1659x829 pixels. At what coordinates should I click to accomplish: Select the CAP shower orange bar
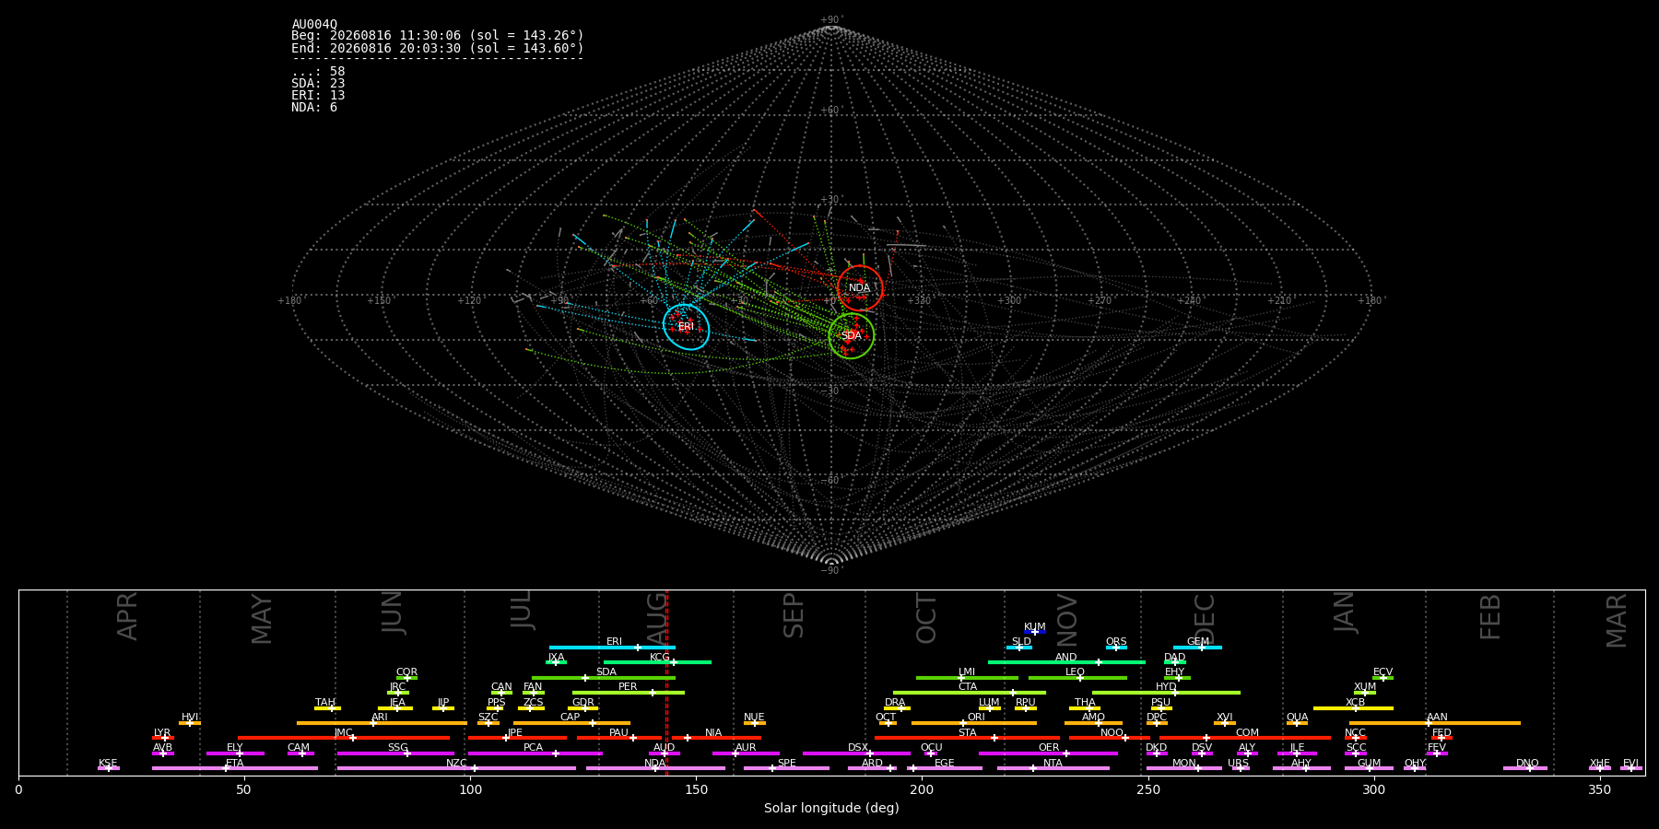tap(571, 723)
